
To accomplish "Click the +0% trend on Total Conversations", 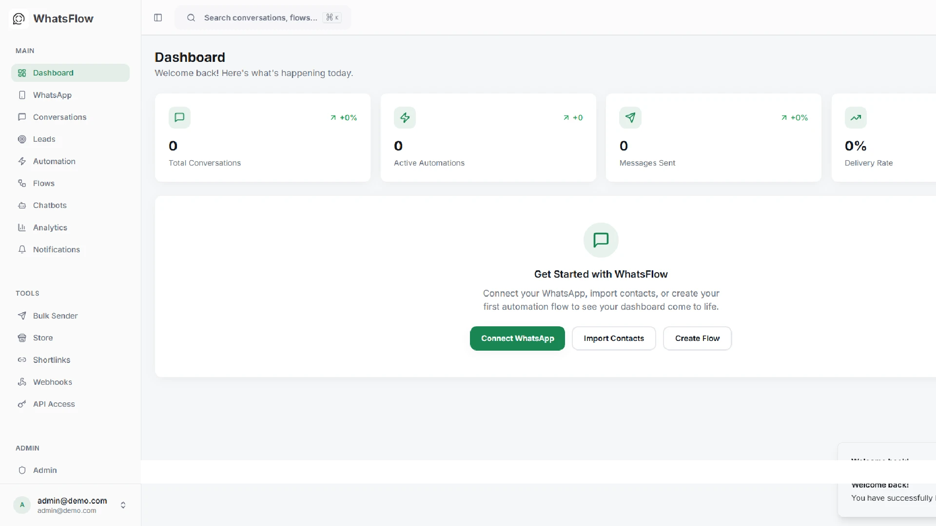I will [344, 118].
